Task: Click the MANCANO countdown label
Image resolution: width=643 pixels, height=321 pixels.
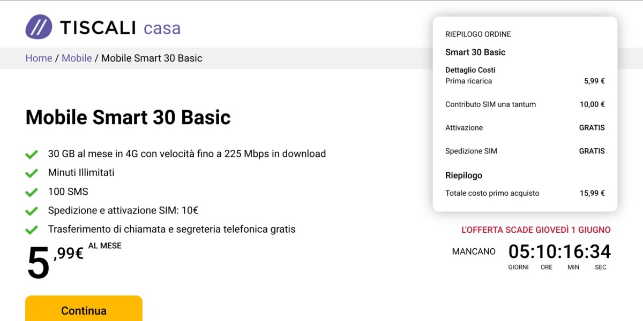Action: pyautogui.click(x=474, y=251)
